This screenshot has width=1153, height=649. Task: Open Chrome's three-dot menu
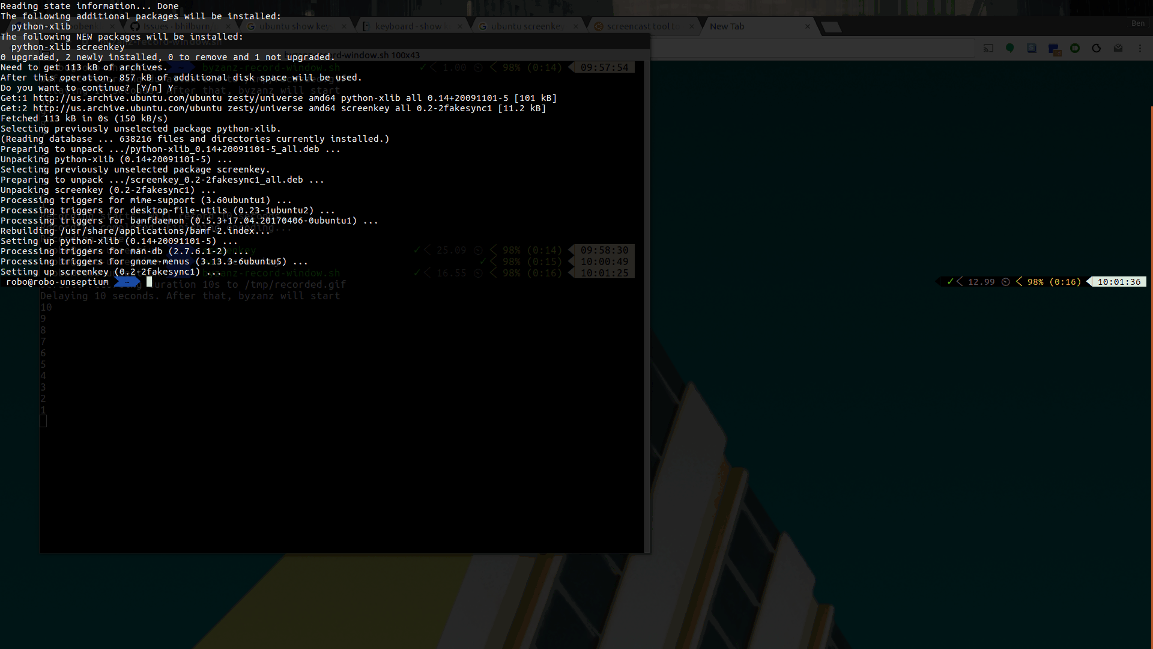click(x=1140, y=48)
